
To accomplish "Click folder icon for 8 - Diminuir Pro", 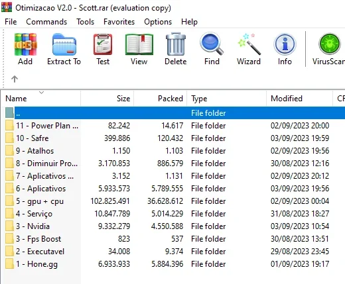I will tap(9, 164).
